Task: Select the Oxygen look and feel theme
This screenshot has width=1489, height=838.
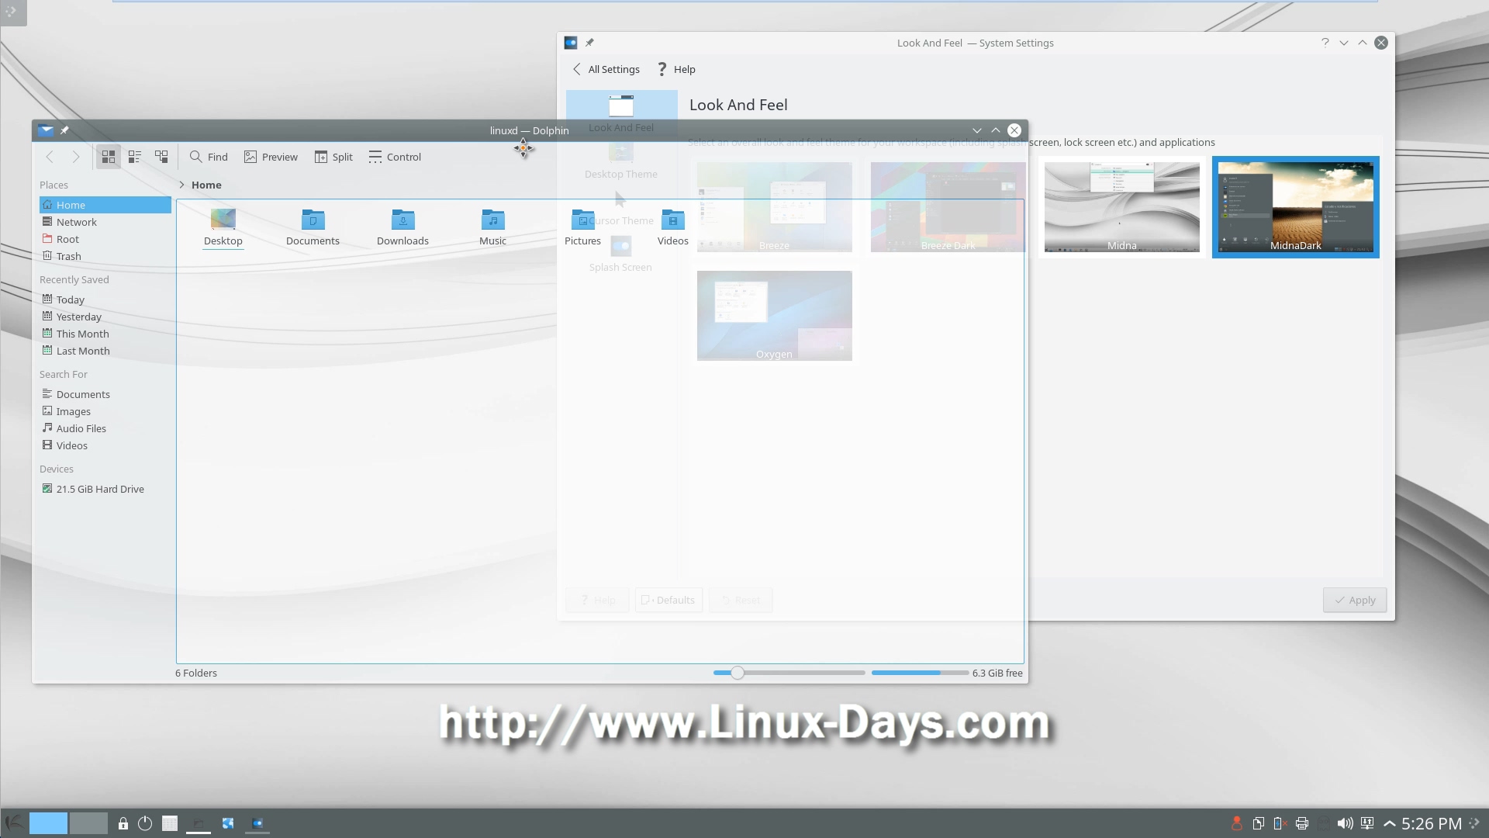Action: point(775,316)
